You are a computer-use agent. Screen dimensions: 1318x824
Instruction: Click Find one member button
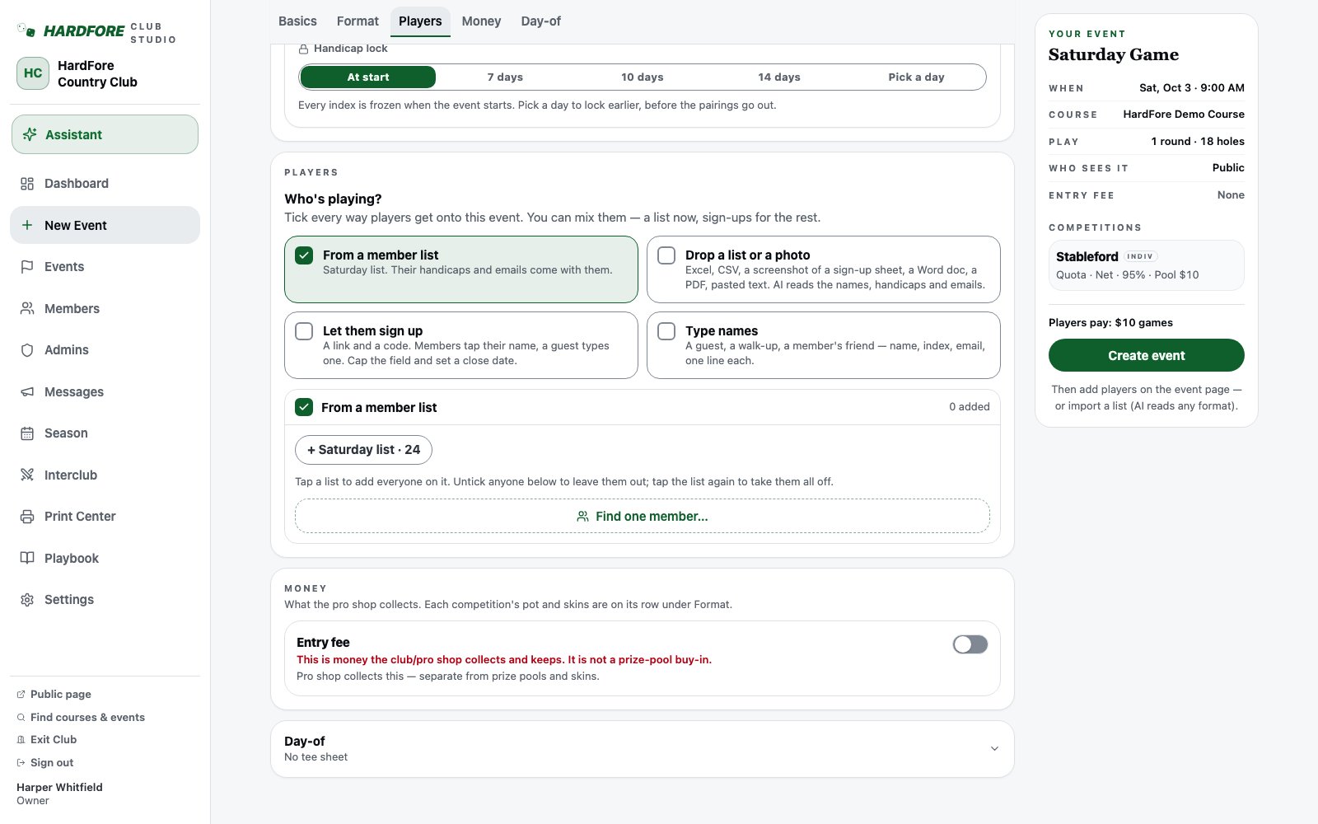pyautogui.click(x=643, y=516)
